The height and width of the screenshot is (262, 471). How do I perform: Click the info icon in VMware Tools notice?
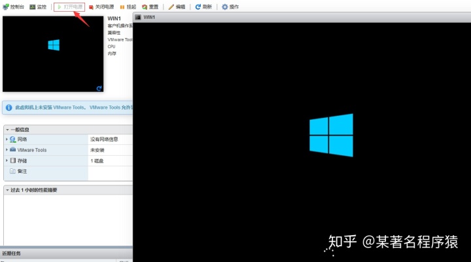click(x=9, y=107)
